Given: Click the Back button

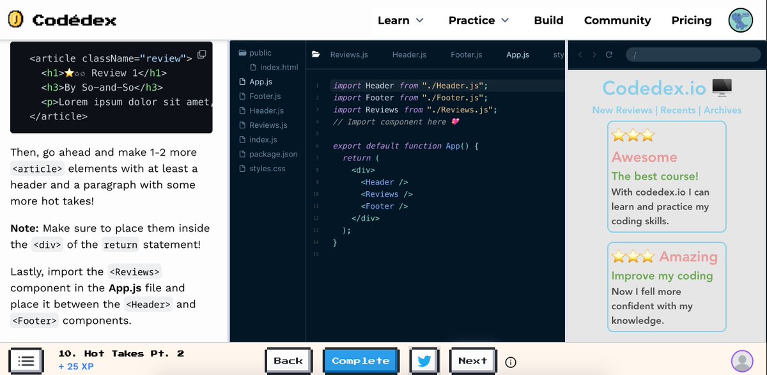Looking at the screenshot, I should pyautogui.click(x=288, y=360).
